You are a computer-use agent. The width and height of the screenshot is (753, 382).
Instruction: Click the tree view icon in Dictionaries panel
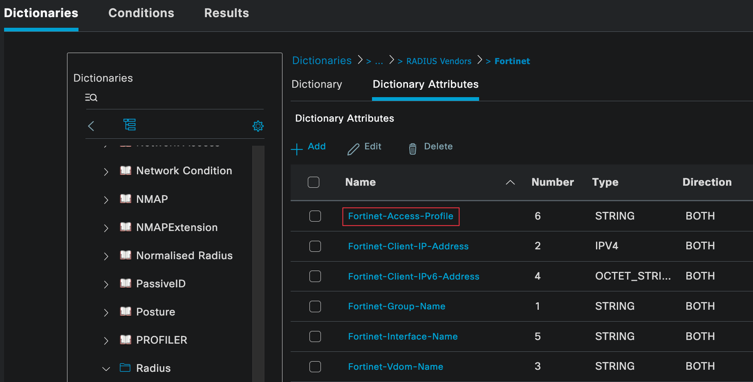pyautogui.click(x=130, y=124)
